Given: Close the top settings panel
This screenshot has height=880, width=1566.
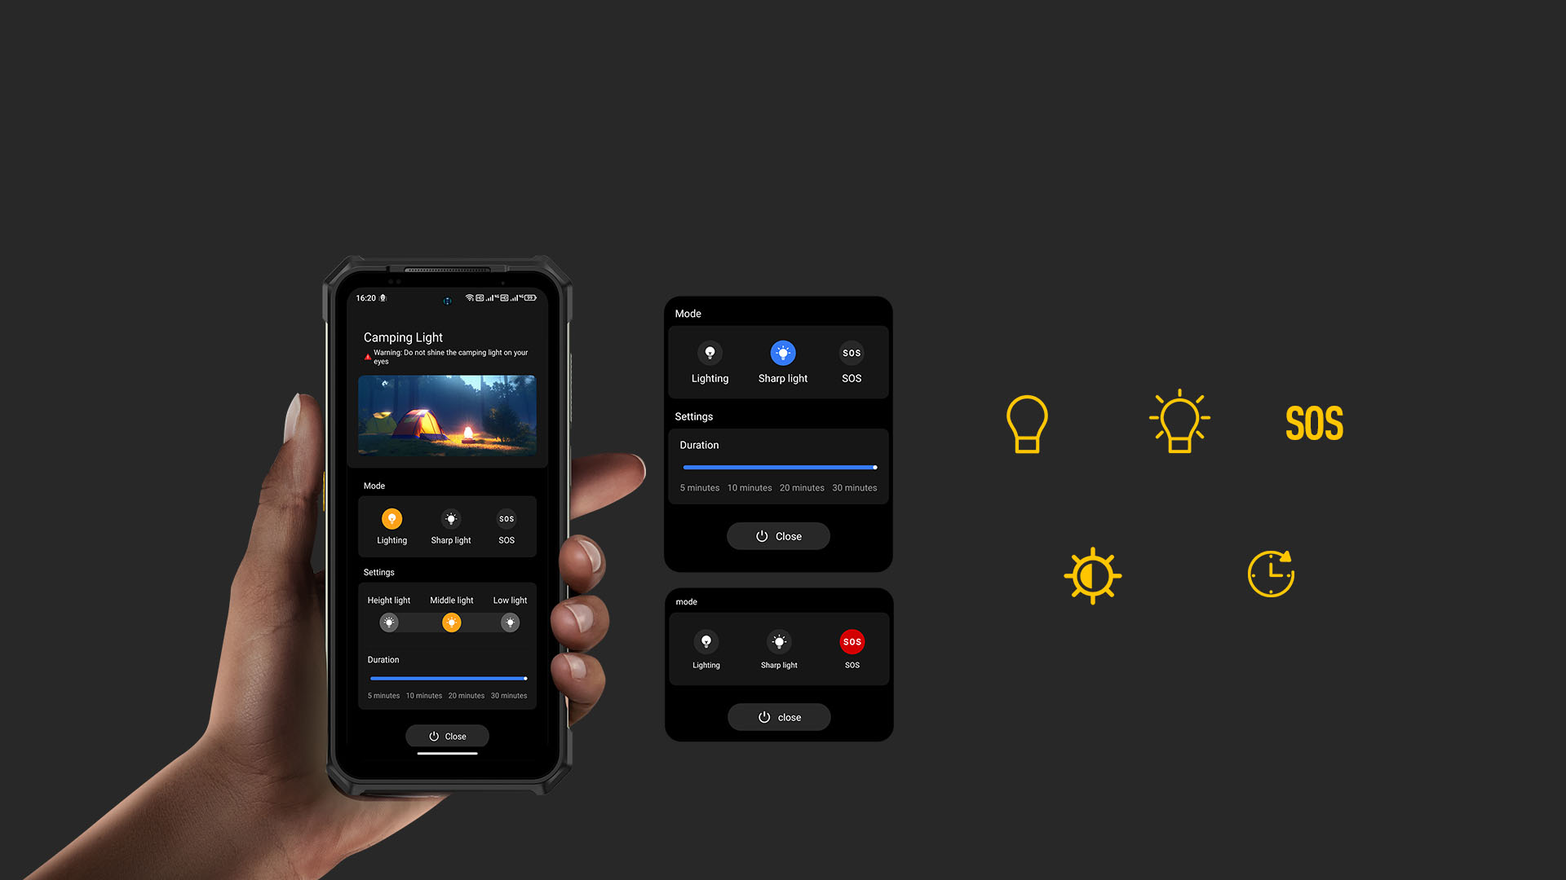Looking at the screenshot, I should [x=777, y=536].
